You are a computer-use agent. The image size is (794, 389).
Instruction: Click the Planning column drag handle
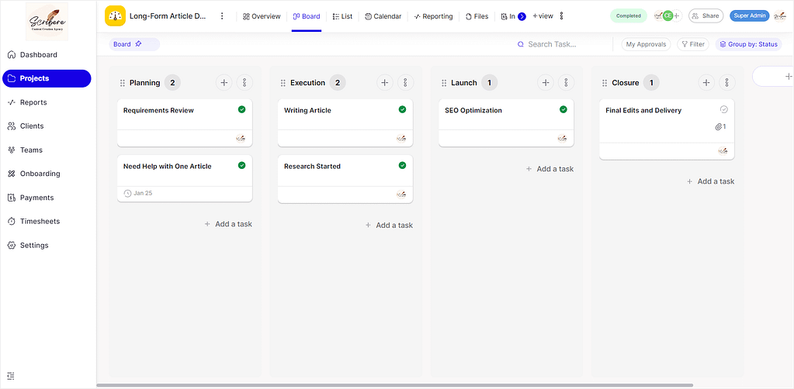point(122,83)
